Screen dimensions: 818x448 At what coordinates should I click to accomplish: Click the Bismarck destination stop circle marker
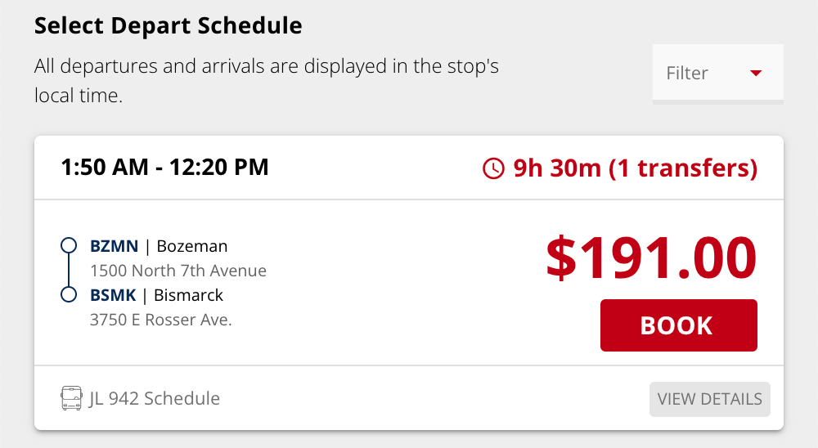[x=70, y=294]
